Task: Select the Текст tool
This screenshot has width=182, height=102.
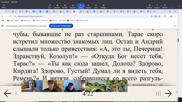Action: [80, 6]
